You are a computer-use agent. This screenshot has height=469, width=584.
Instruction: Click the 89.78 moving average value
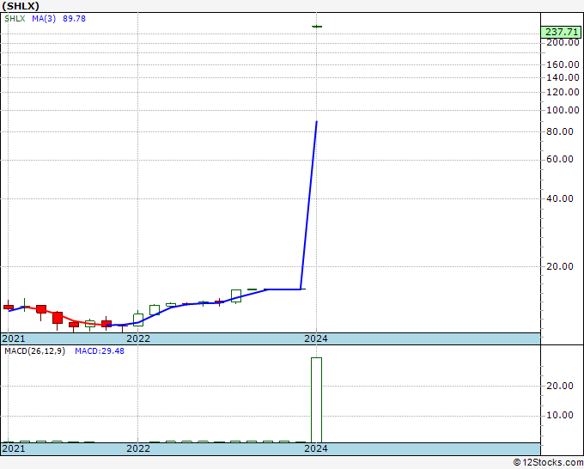pos(74,19)
